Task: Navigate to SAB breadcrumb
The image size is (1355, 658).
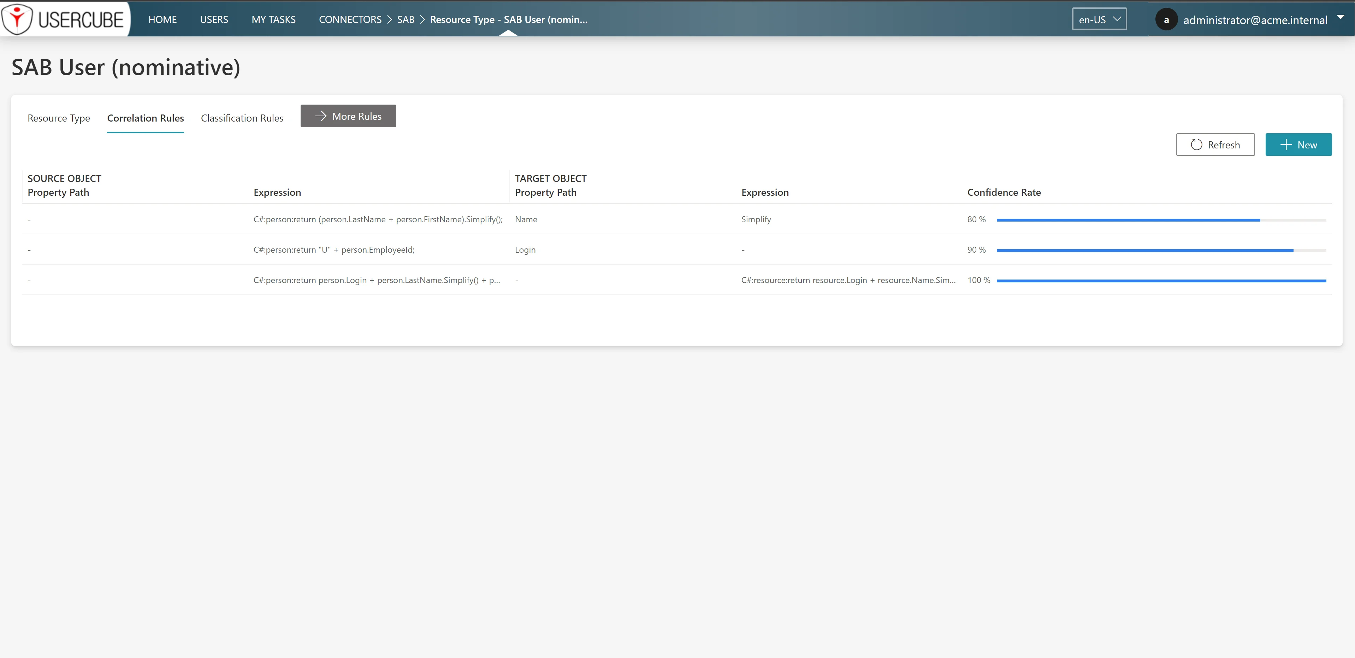Action: point(406,19)
